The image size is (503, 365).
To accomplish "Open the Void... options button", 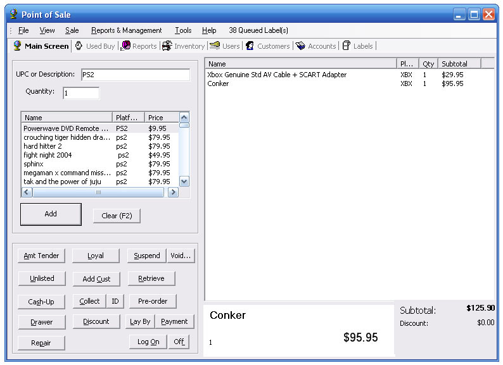I will coord(181,256).
